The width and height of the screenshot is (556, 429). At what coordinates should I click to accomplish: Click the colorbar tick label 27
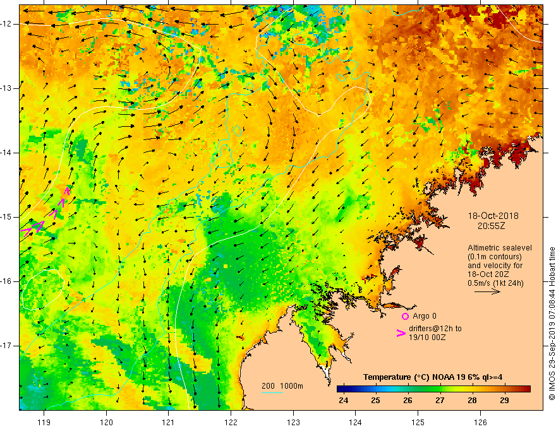tap(440, 401)
